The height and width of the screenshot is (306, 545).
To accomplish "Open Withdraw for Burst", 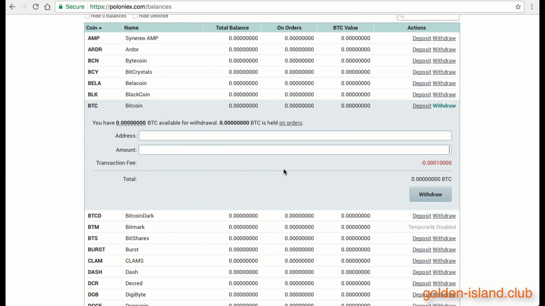I will point(444,249).
